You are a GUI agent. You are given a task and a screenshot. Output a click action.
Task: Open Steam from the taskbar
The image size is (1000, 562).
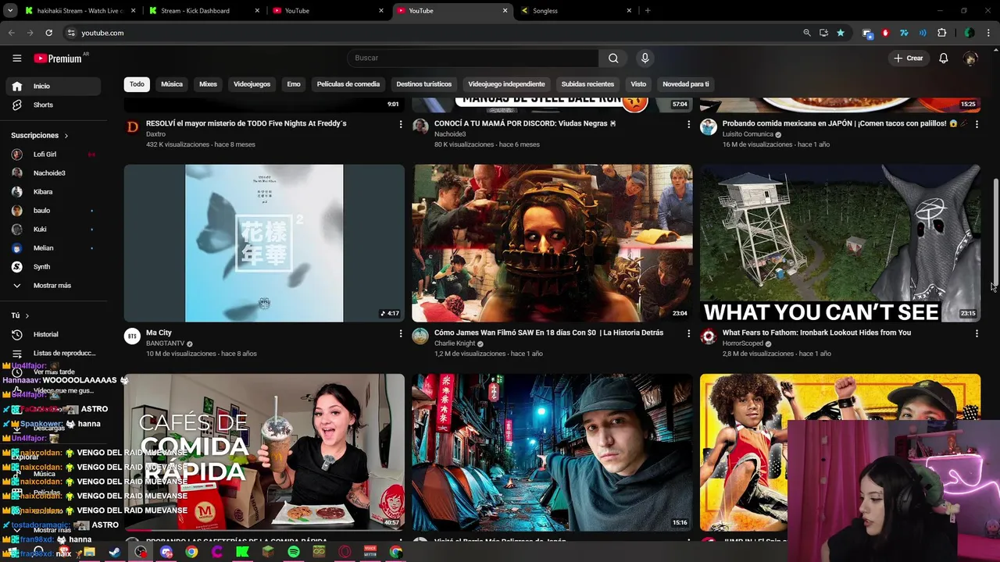115,552
